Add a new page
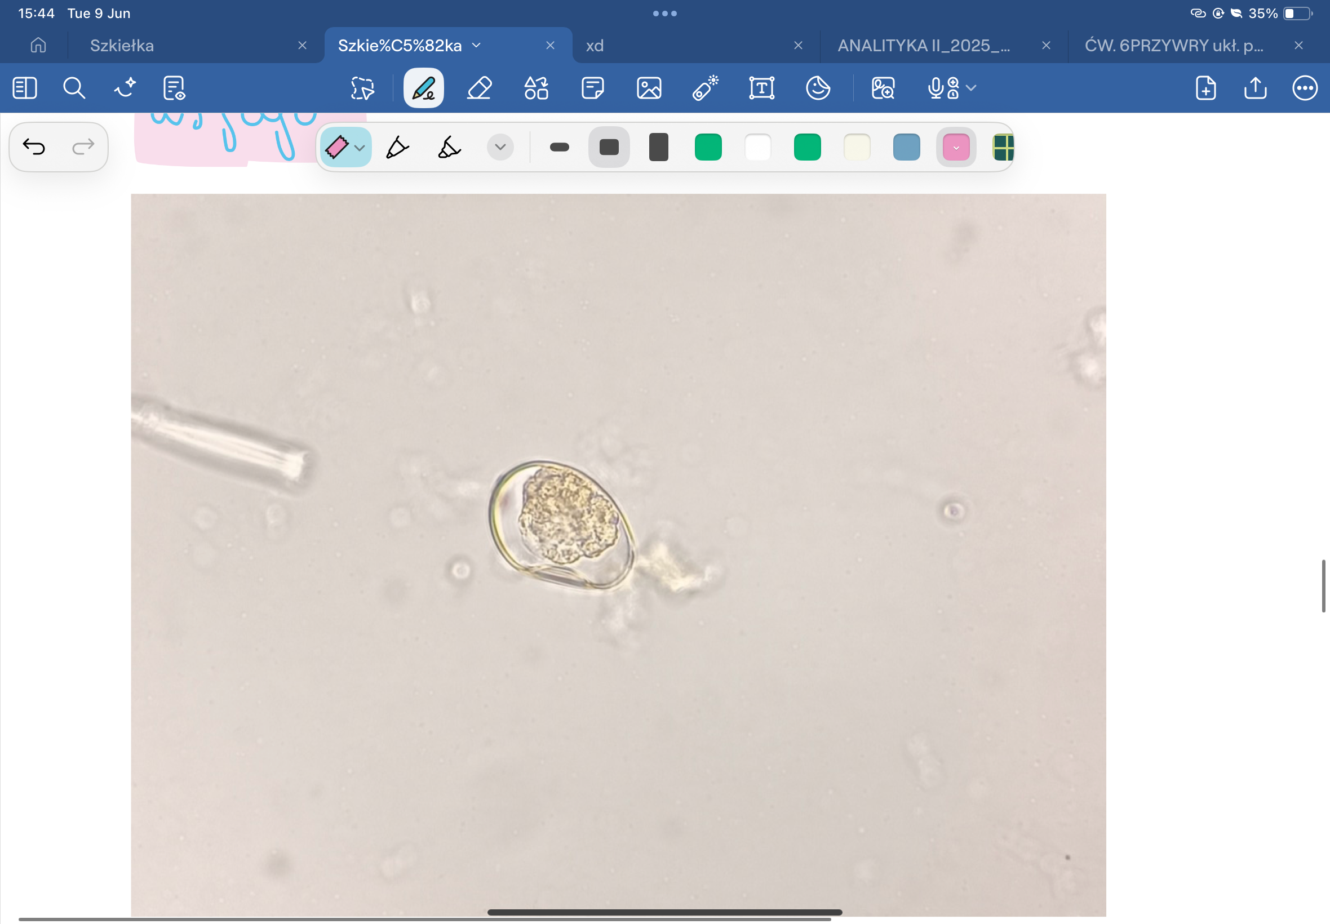1330x924 pixels. [x=1205, y=88]
